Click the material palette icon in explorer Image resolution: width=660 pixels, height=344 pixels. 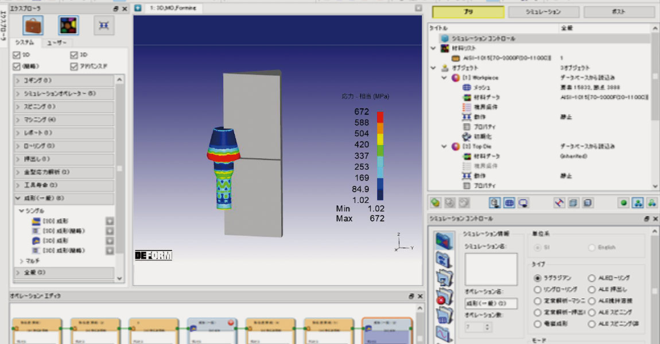coord(68,25)
